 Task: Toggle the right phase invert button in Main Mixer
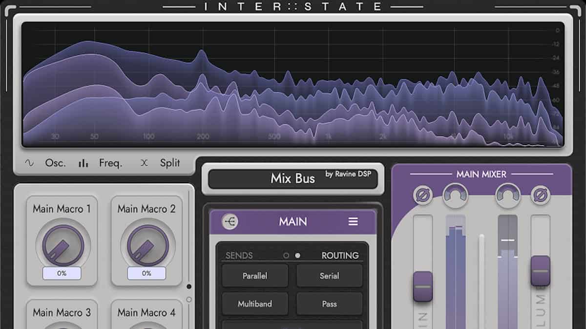pos(541,195)
